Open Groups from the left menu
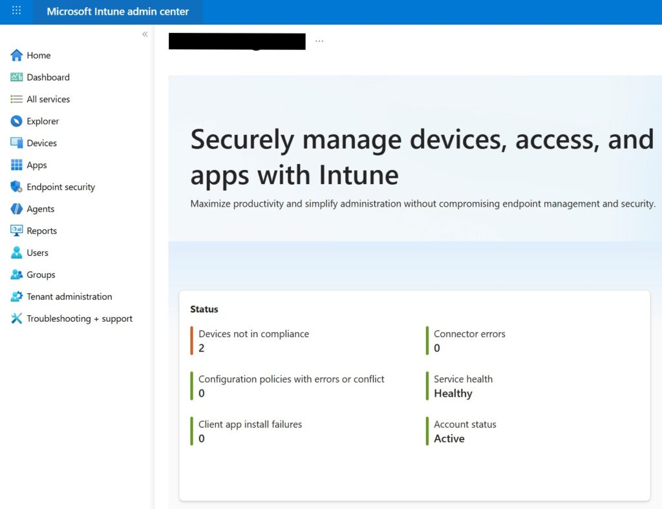The height and width of the screenshot is (509, 662). [x=41, y=275]
